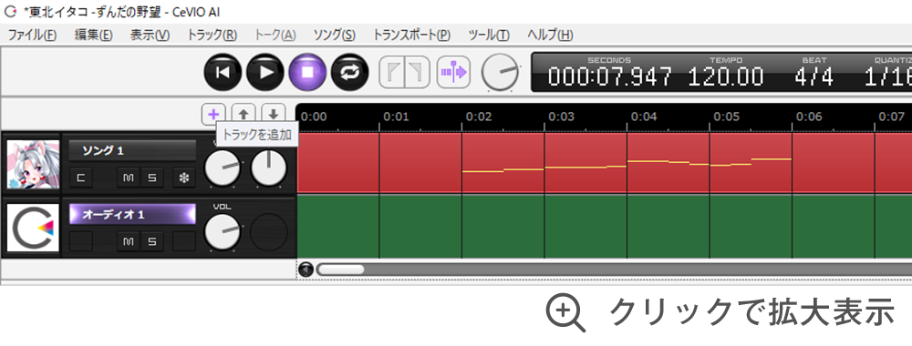The width and height of the screenshot is (912, 346).
Task: Open the ソング menu
Action: tap(334, 35)
